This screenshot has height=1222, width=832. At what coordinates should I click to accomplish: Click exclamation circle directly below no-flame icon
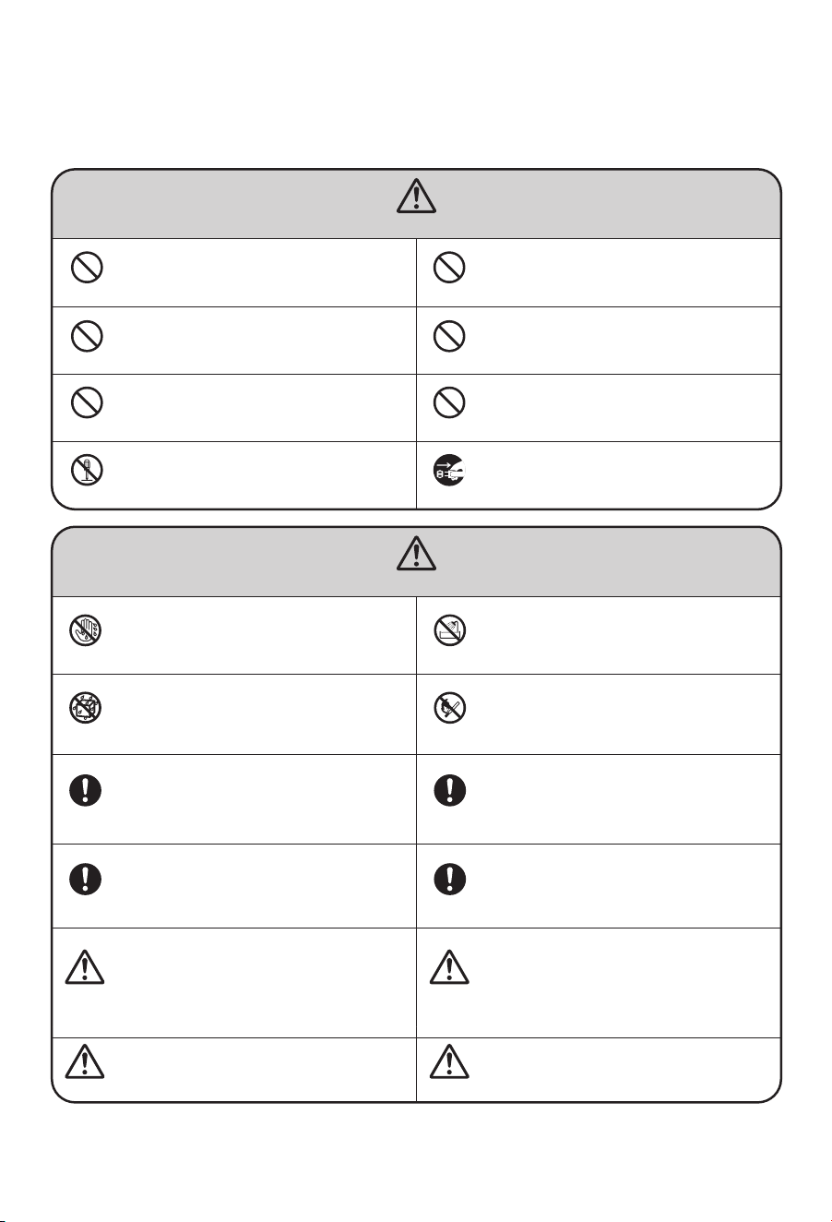point(449,790)
